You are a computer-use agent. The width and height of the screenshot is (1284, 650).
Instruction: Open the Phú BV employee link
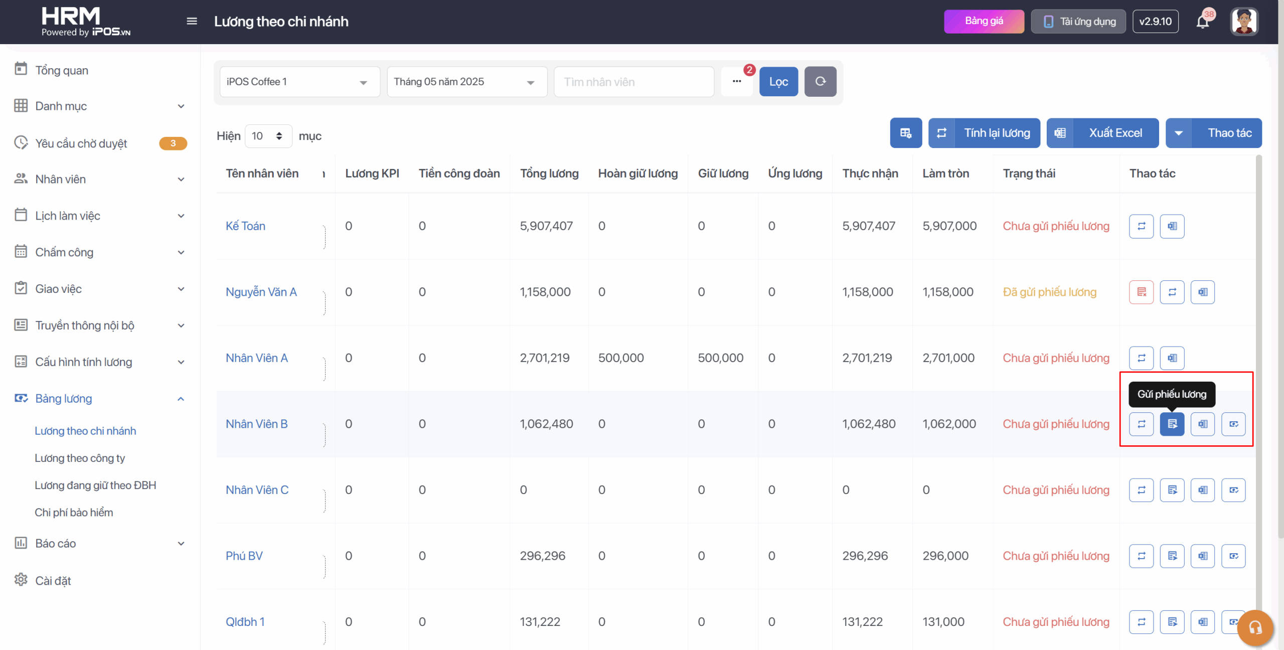pyautogui.click(x=244, y=556)
